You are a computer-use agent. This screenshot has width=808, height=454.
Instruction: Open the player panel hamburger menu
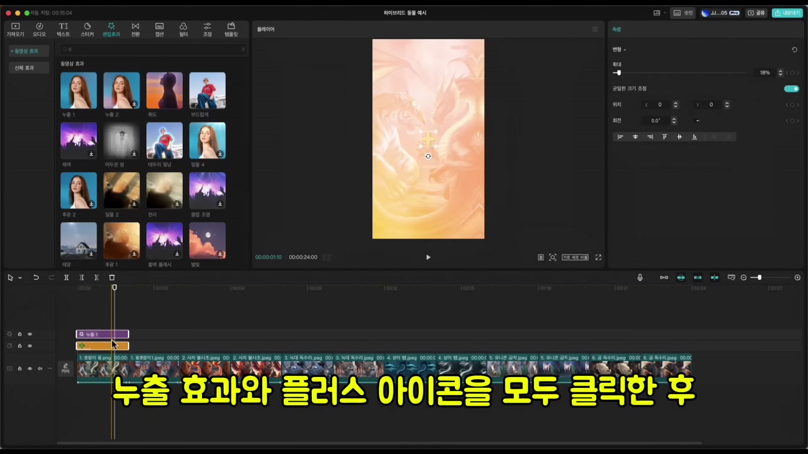pos(595,29)
